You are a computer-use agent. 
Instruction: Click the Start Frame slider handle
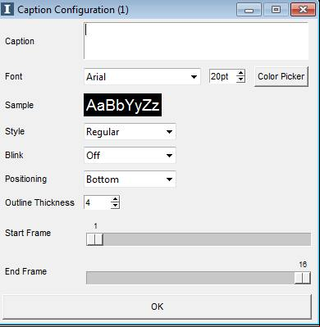(94, 239)
